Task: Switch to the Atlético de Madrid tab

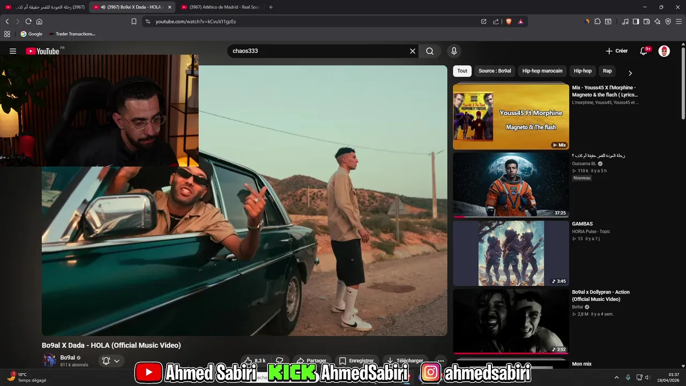Action: 221,7
